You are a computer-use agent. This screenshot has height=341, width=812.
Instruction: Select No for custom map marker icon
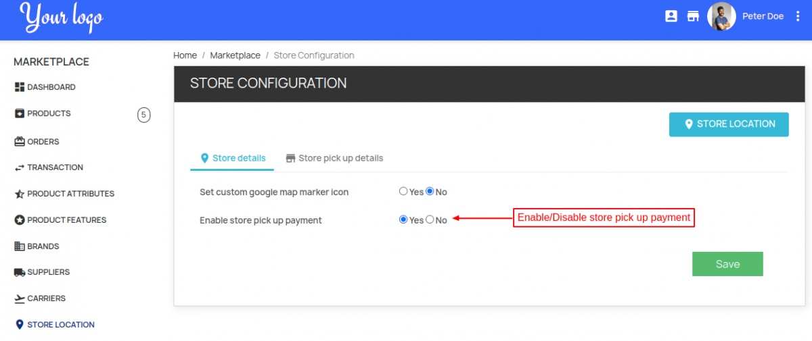tap(430, 192)
